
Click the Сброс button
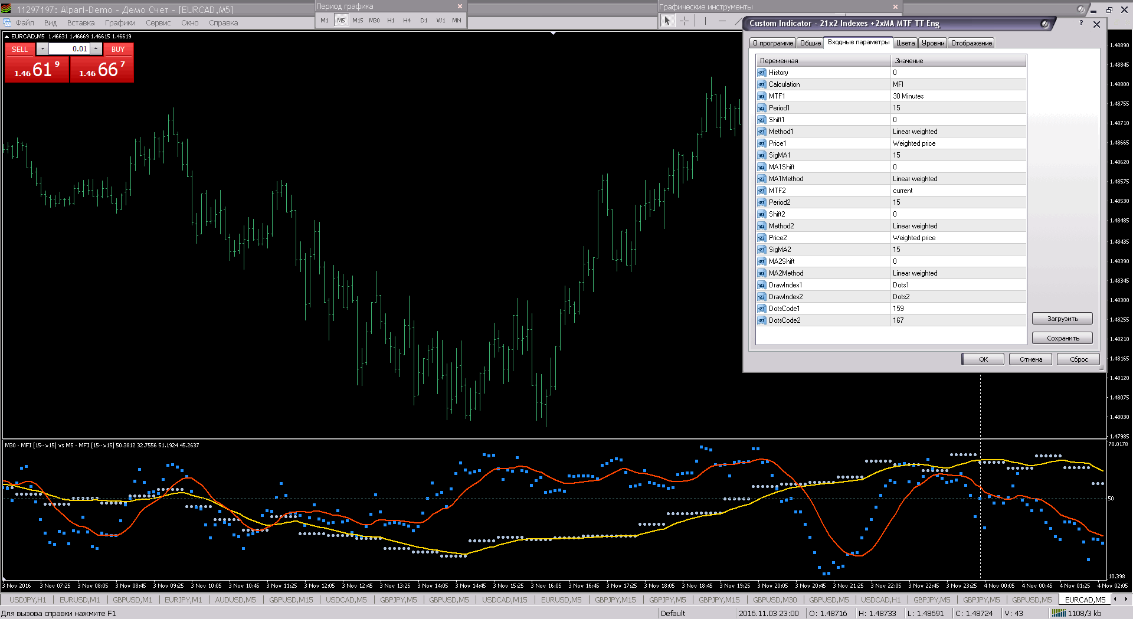(1078, 359)
